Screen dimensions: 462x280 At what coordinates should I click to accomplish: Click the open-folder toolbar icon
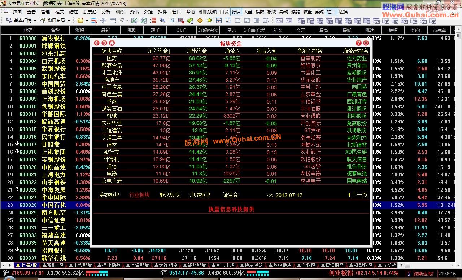[80, 21]
